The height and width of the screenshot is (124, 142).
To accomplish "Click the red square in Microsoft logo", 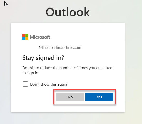I will (x=24, y=36).
